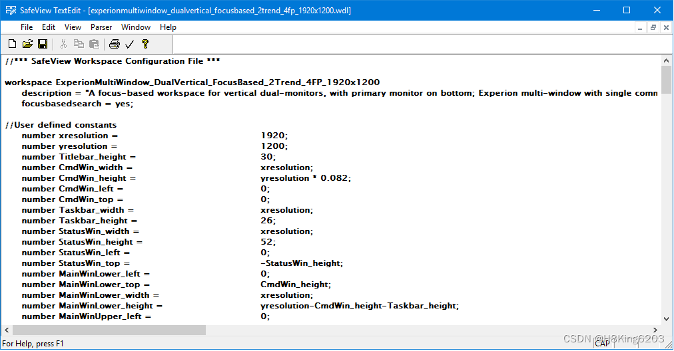674x351 pixels.
Task: Click the CAP indicator in the status bar
Action: pos(602,343)
